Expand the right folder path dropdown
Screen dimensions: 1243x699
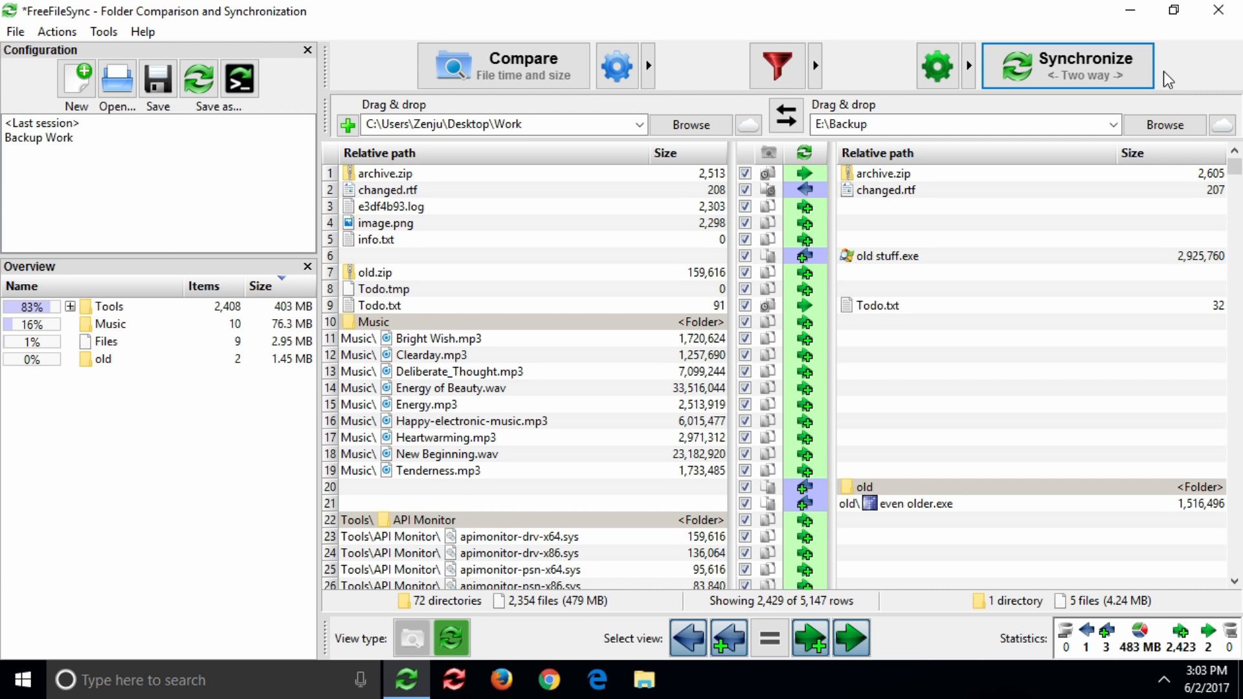point(1113,124)
